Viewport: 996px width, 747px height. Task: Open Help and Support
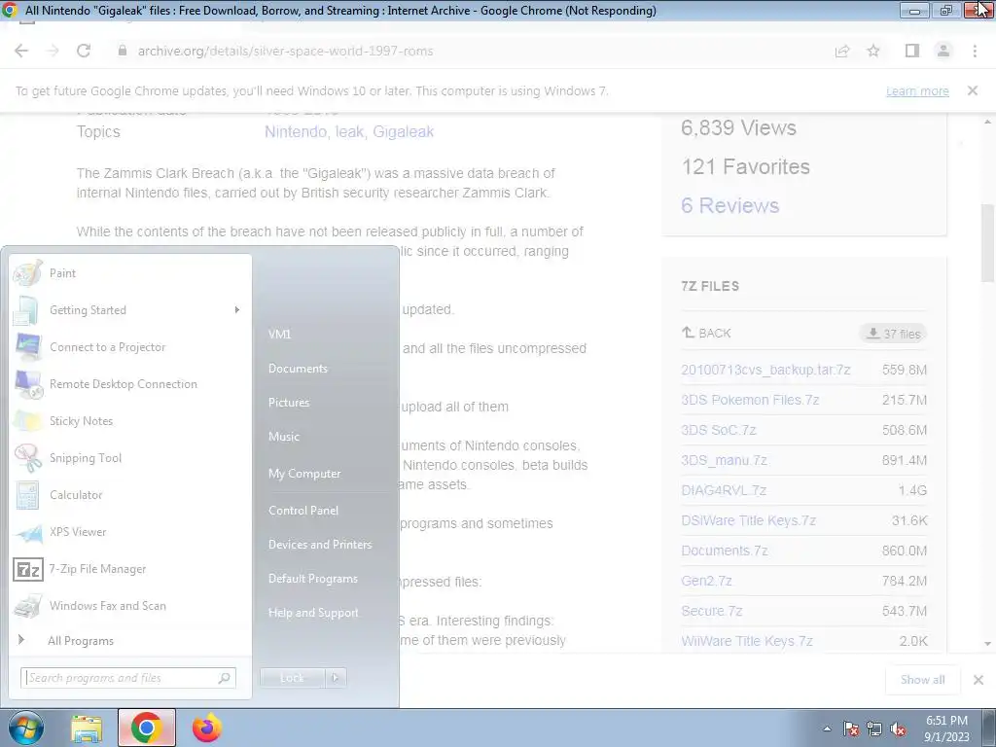click(313, 613)
